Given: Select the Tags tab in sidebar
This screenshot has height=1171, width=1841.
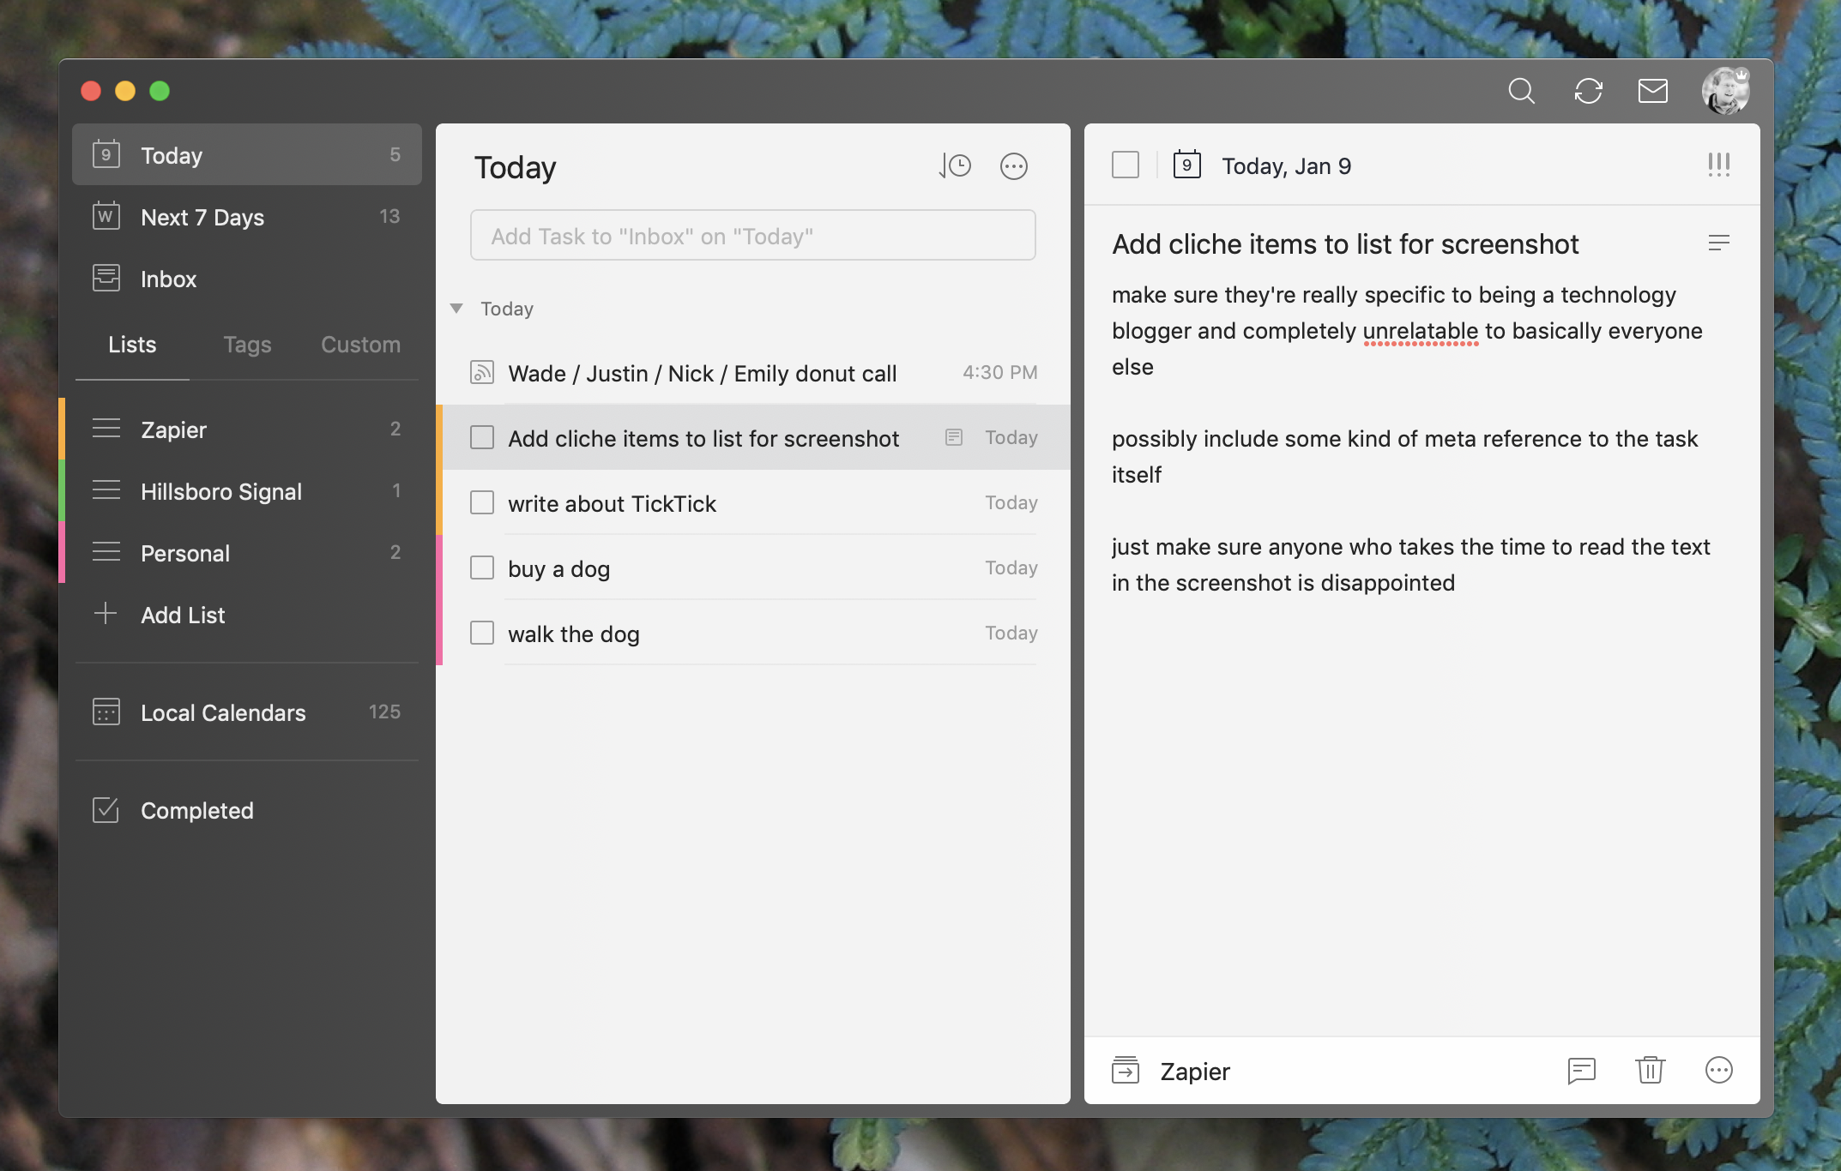Looking at the screenshot, I should pyautogui.click(x=245, y=345).
